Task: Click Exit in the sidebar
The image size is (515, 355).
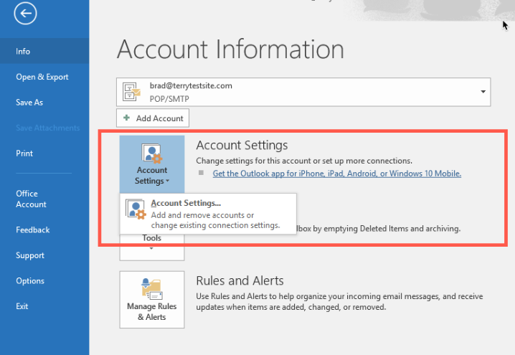Action: pyautogui.click(x=22, y=306)
